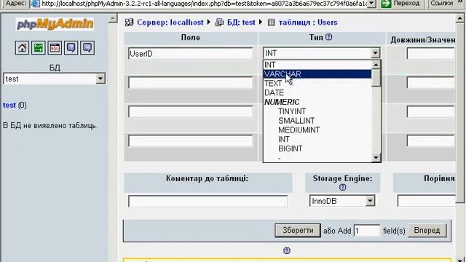
Task: Open the phpMyAdmin documentation icon
Action: click(71, 48)
